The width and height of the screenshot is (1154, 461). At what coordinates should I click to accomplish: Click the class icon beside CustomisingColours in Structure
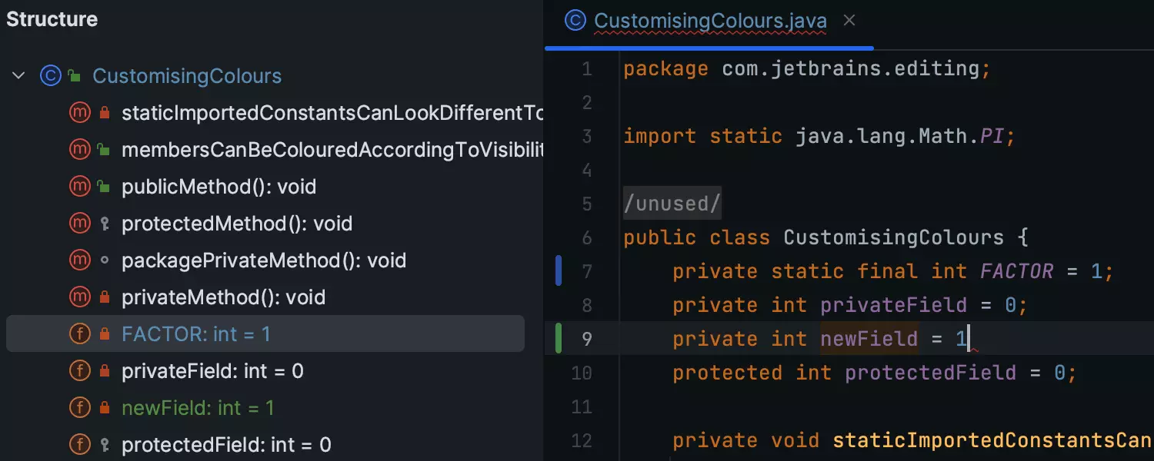[51, 76]
